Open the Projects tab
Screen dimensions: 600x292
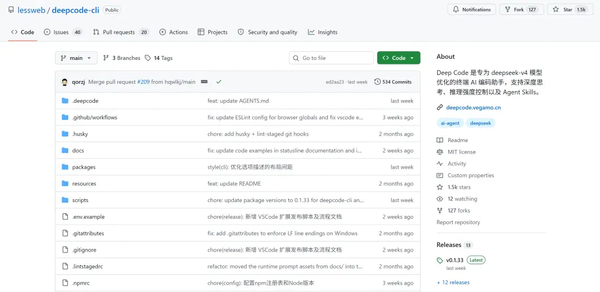click(x=213, y=32)
